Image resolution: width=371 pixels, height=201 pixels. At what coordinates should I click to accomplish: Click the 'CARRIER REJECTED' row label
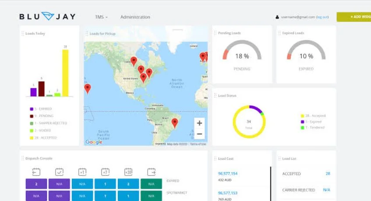(299, 190)
